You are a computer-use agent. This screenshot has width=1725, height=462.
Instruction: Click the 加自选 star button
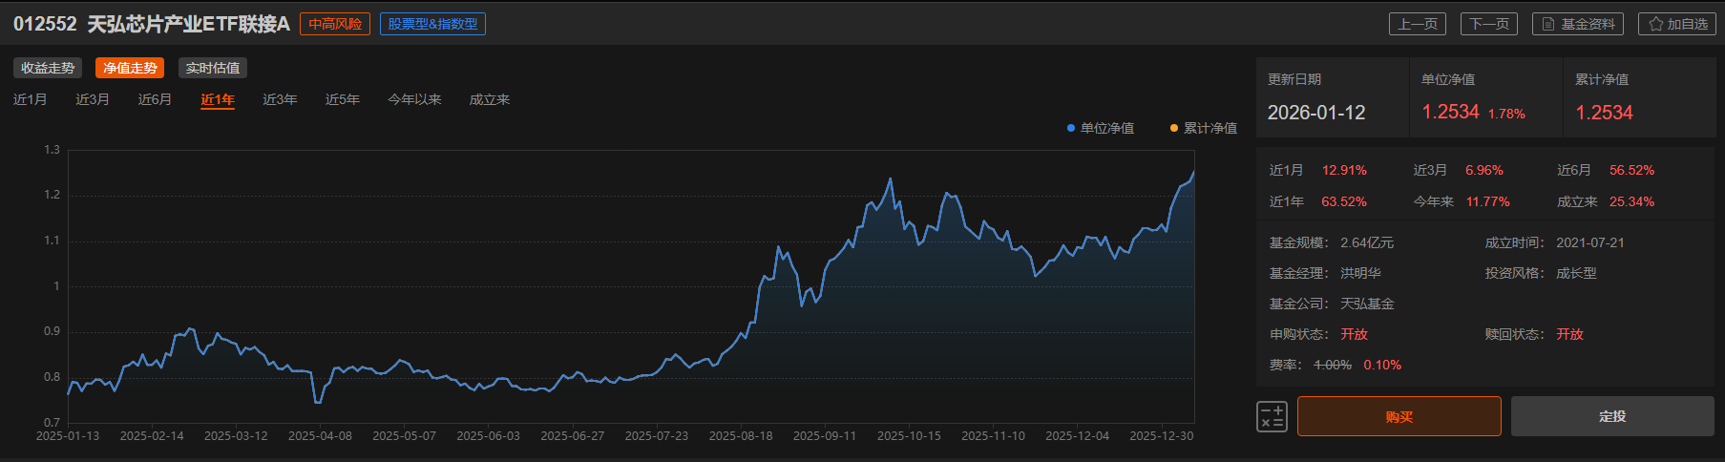point(1677,24)
